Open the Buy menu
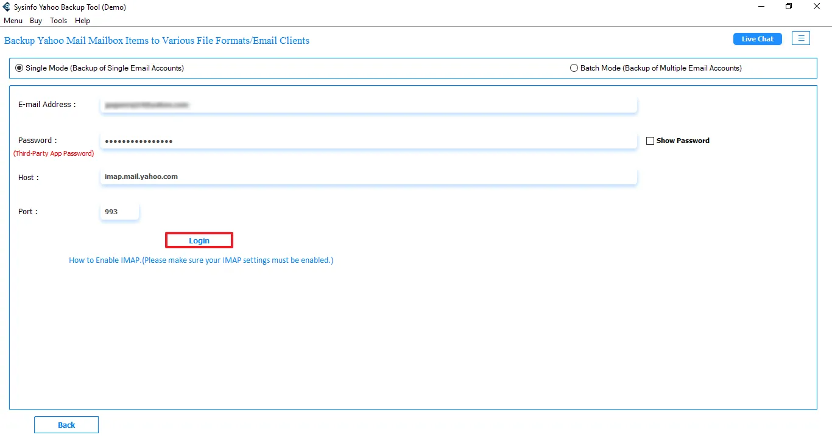The image size is (832, 443). pyautogui.click(x=36, y=21)
